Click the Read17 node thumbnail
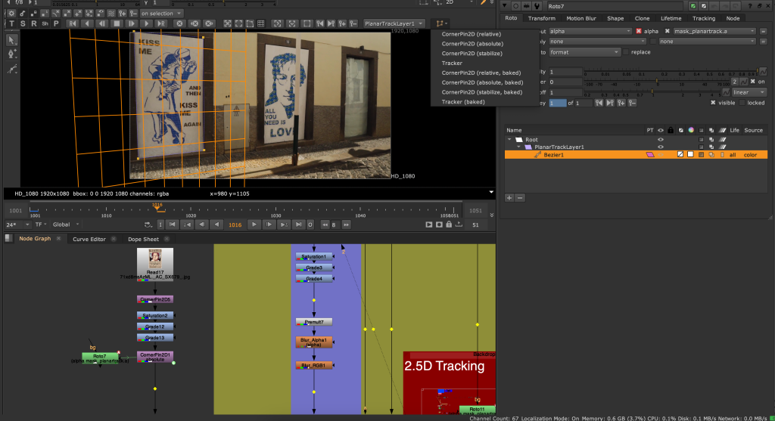Screen dimensions: 775x421 point(155,258)
